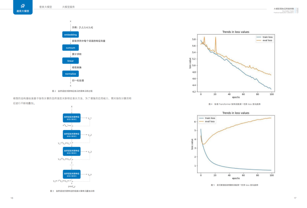307x208 pixels.
Task: Click the vertical 2023 year mark
Action: tap(297, 10)
